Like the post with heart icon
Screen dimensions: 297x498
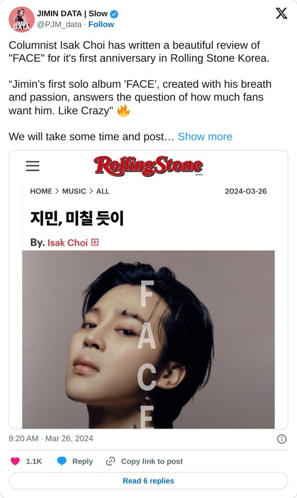tap(15, 461)
